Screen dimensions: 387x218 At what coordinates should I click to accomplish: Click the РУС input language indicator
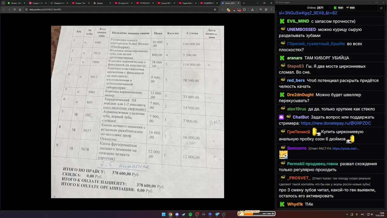[362, 214]
